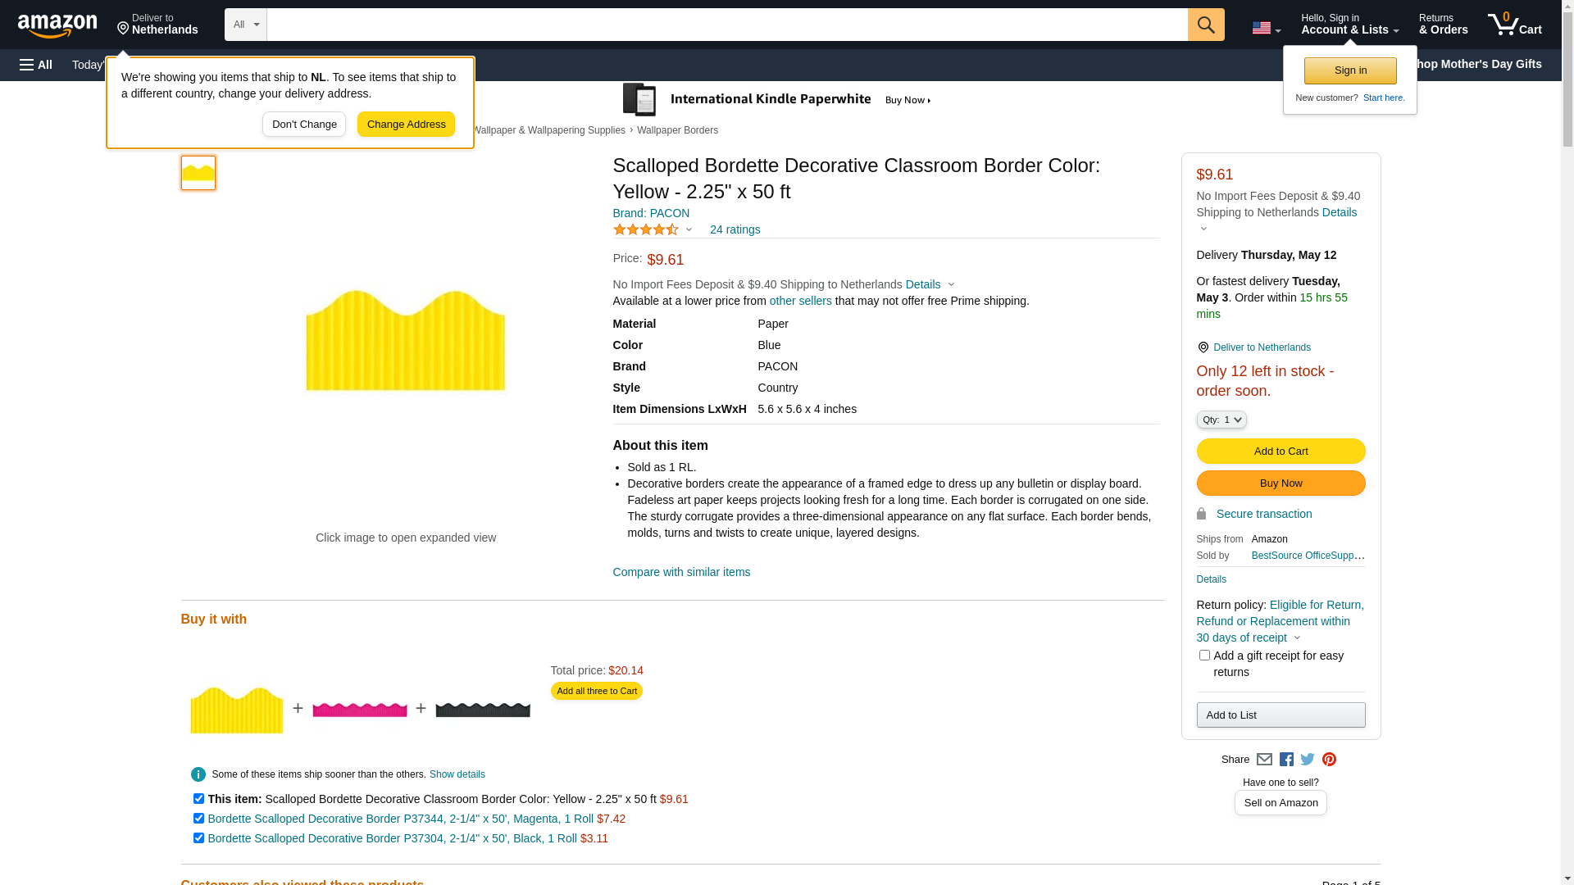Image resolution: width=1574 pixels, height=885 pixels.
Task: Click the search magnifier button
Action: pos(1205,25)
